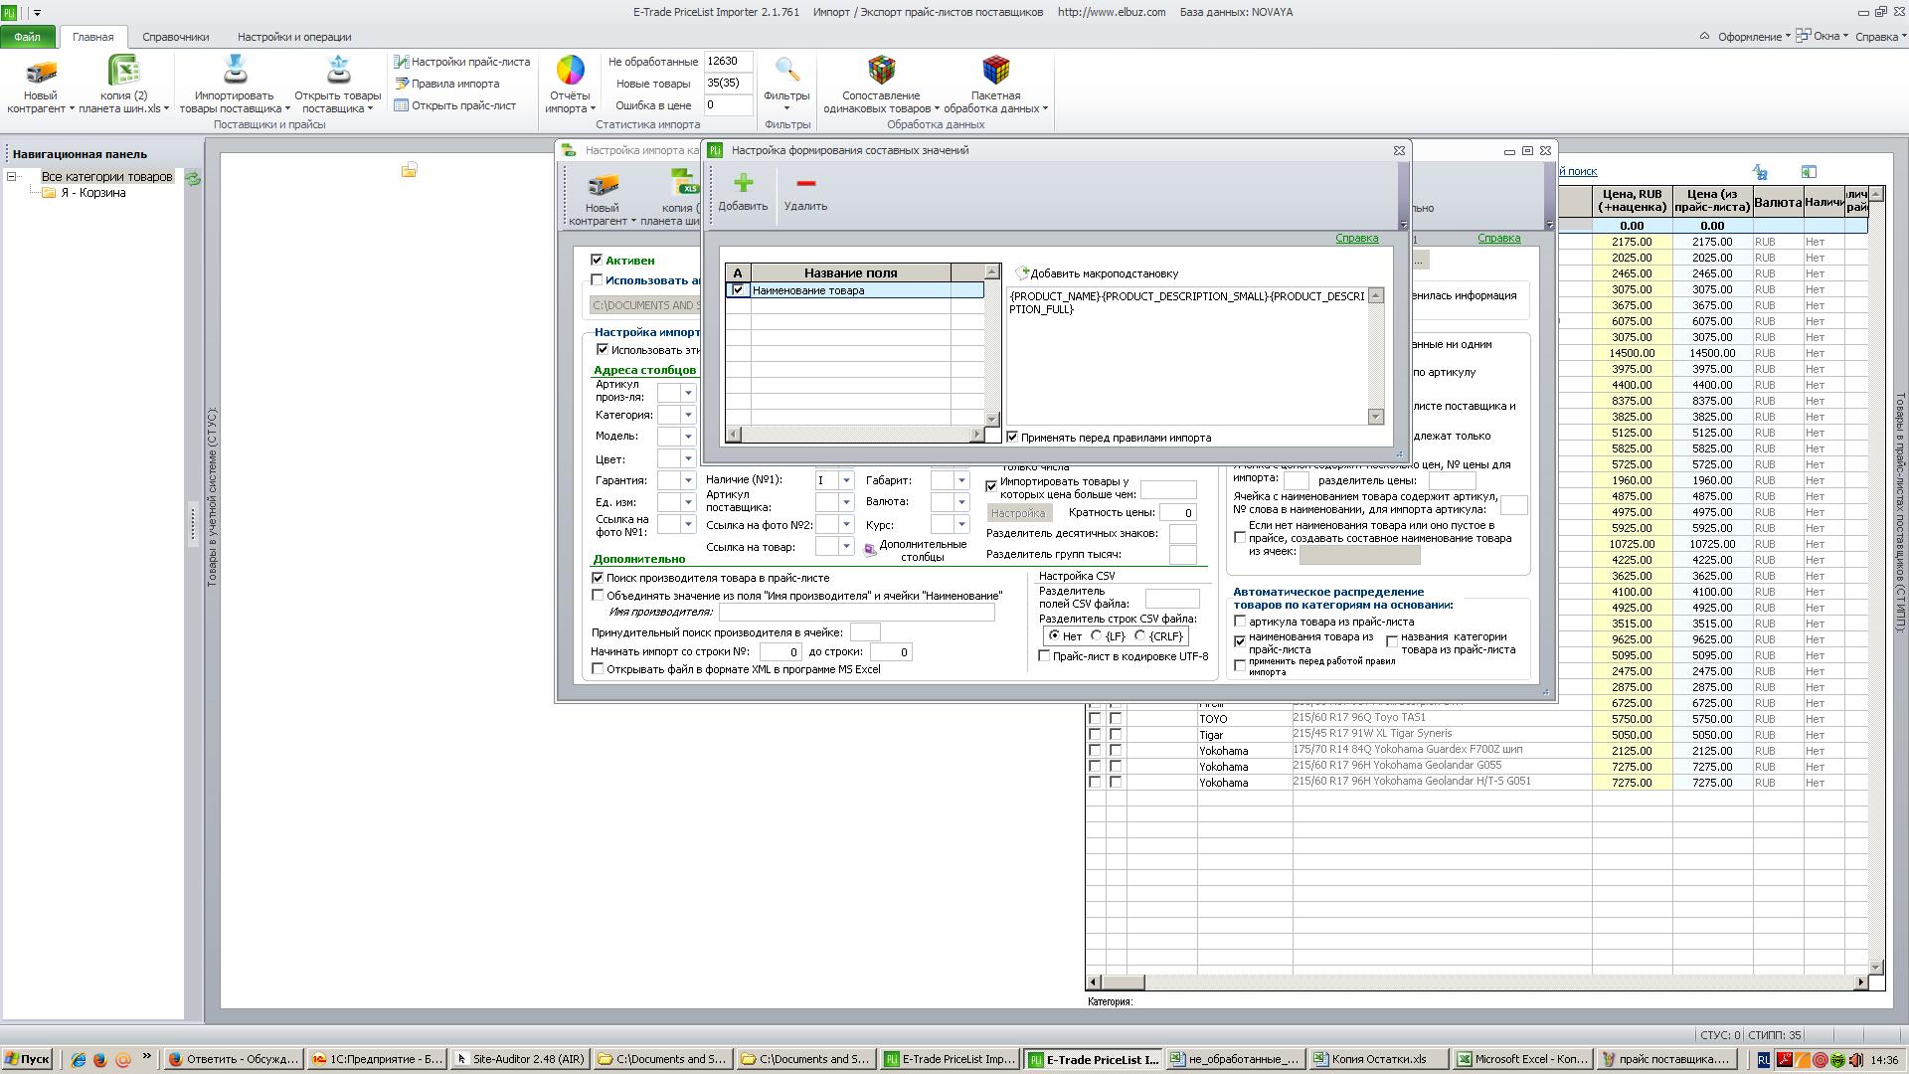Open the Курс dropdown
Screen dimensions: 1909x1074
tap(960, 524)
